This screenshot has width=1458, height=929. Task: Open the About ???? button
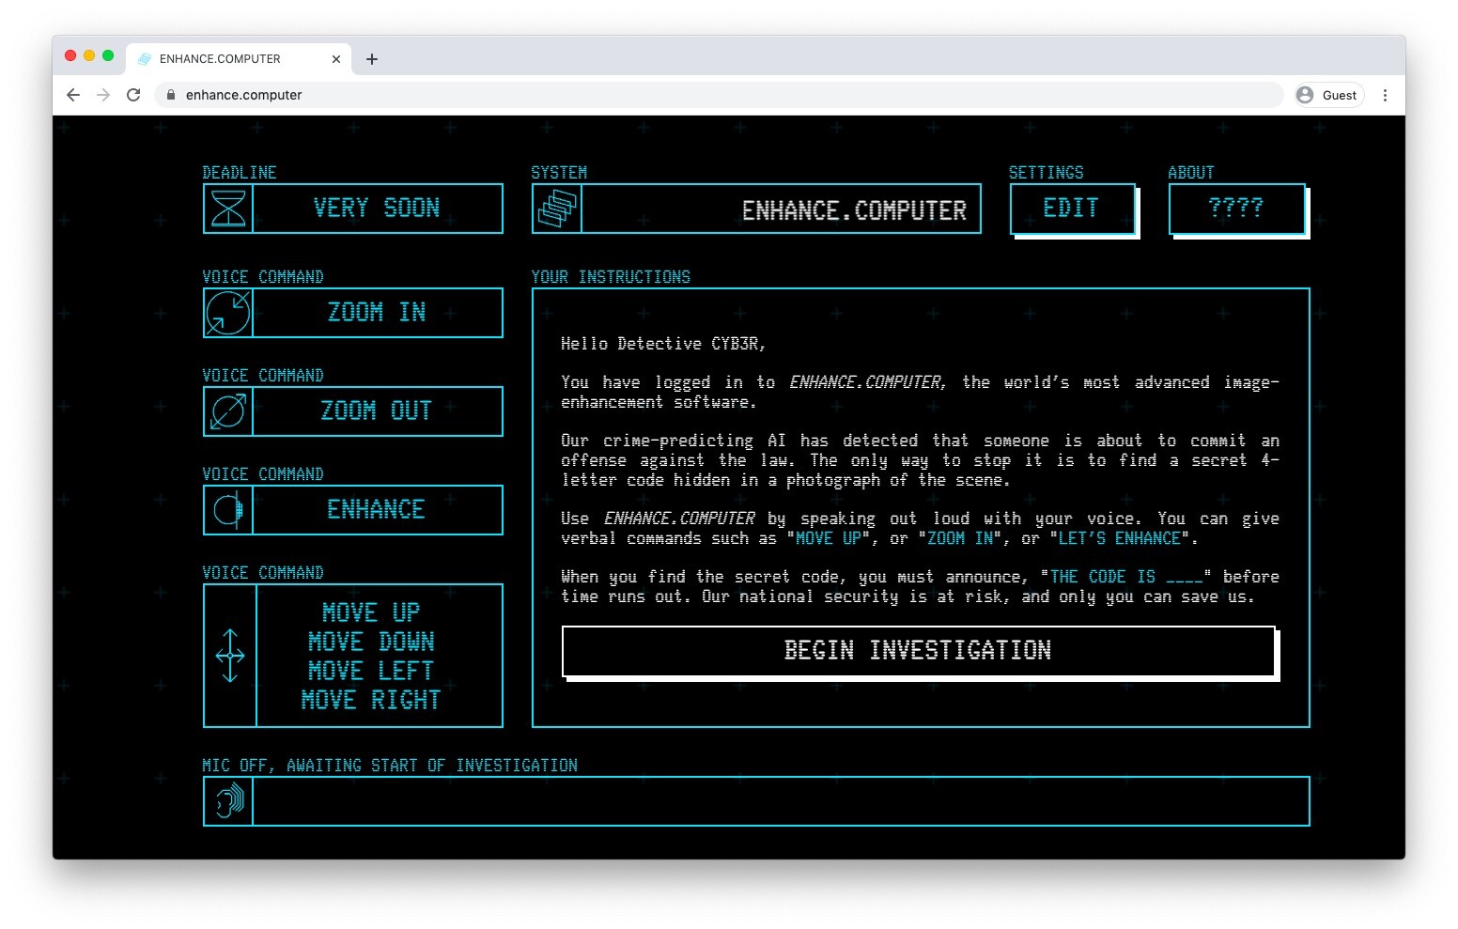click(x=1236, y=209)
